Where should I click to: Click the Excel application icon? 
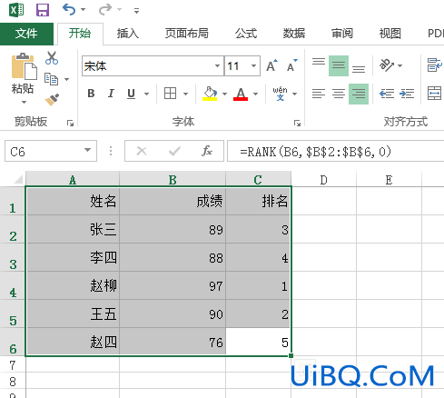click(x=16, y=10)
